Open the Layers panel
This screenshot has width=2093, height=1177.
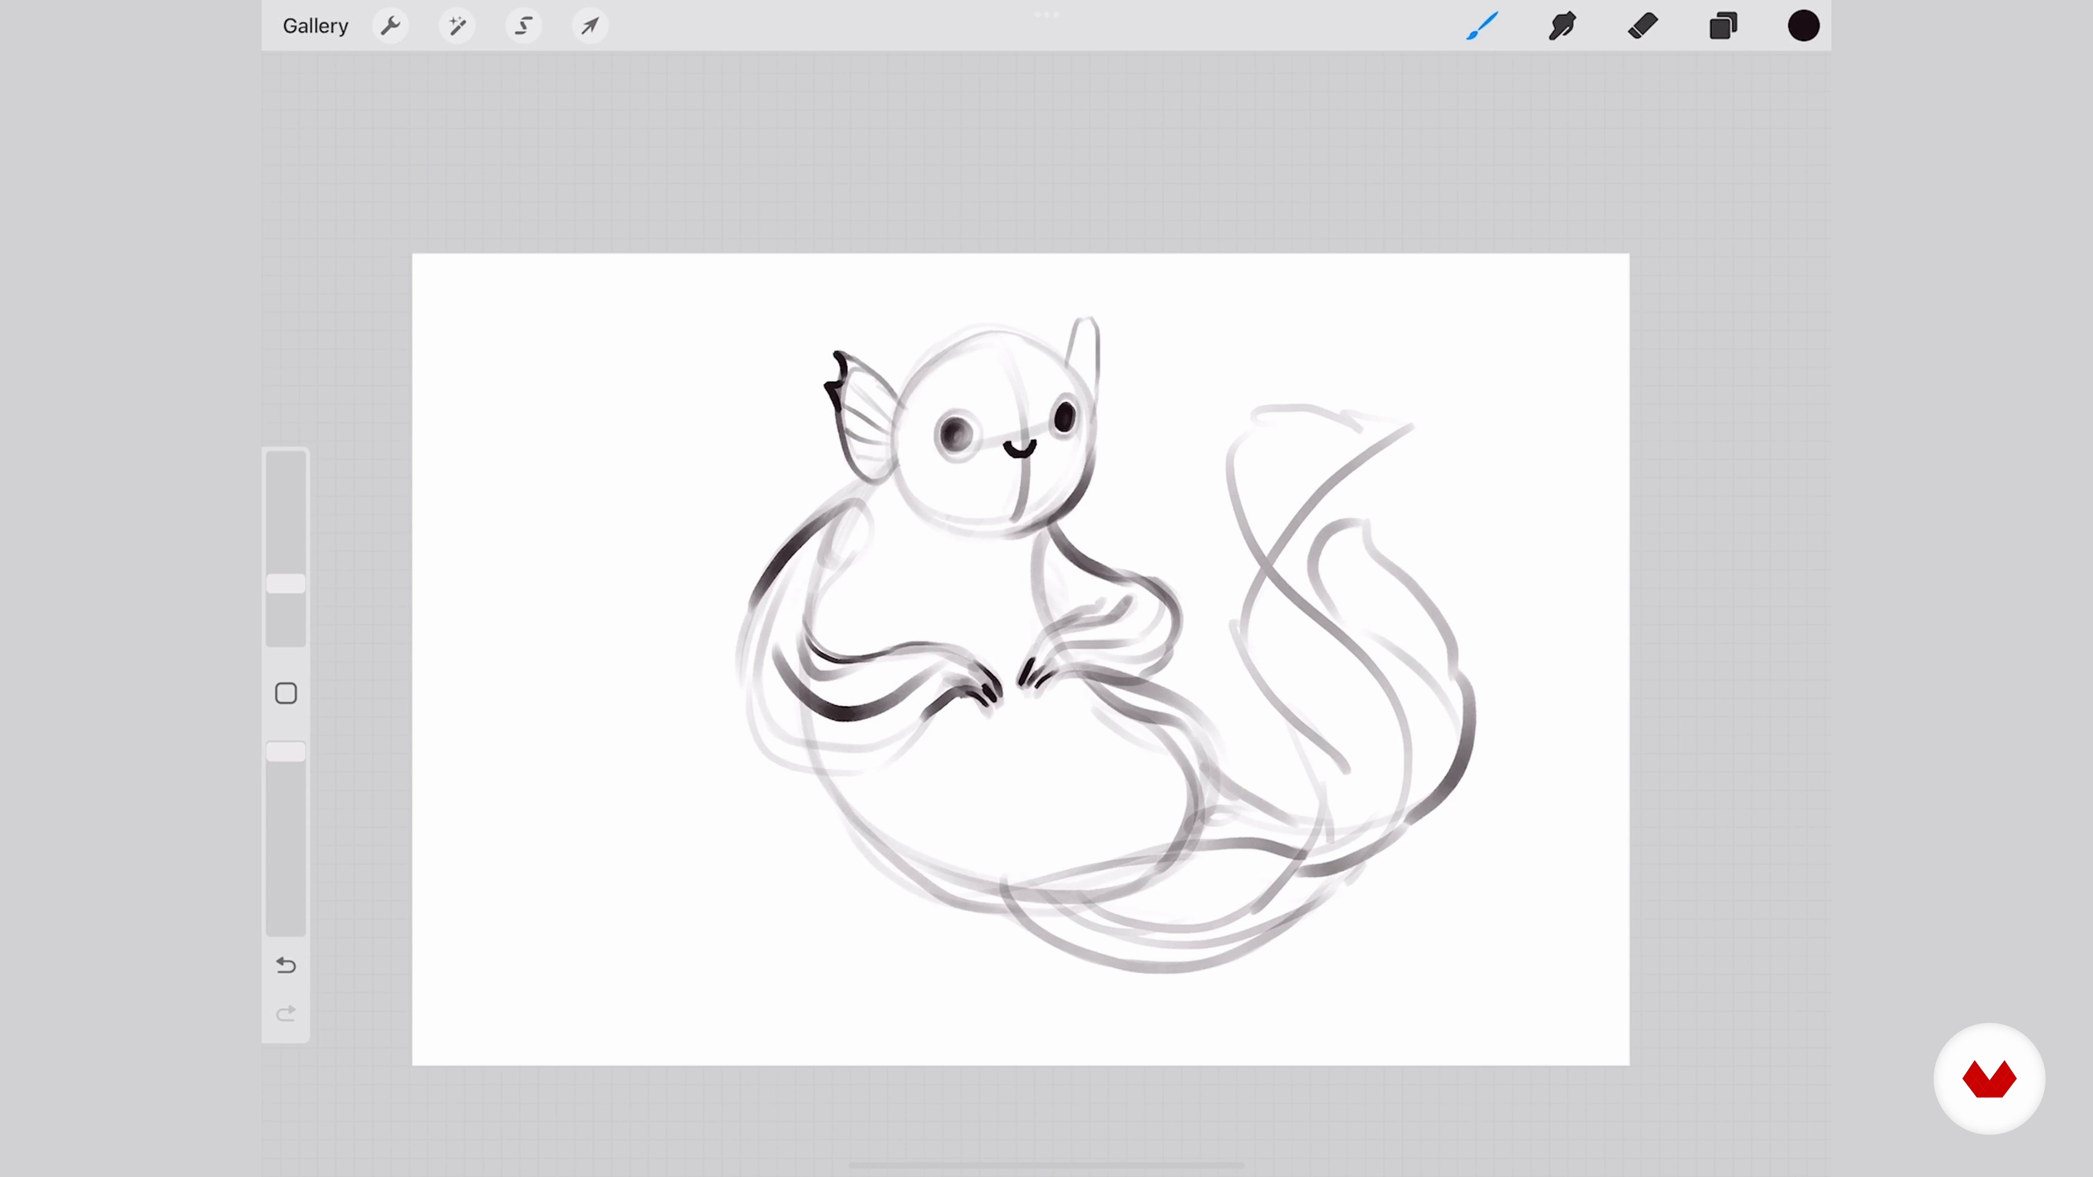(x=1723, y=26)
